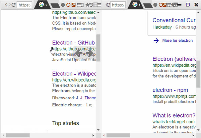Viewport: 201px width, 138px height.
Task: Reload the right pane page
Action: pos(108,5)
